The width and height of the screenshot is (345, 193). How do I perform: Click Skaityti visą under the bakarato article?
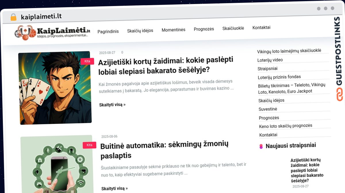pos(112,105)
